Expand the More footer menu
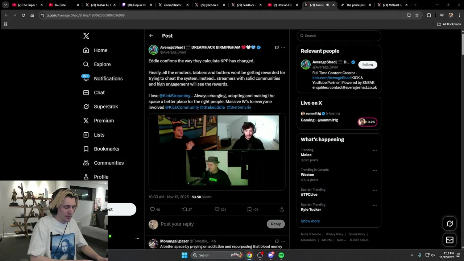This screenshot has width=464, height=261. [341, 240]
